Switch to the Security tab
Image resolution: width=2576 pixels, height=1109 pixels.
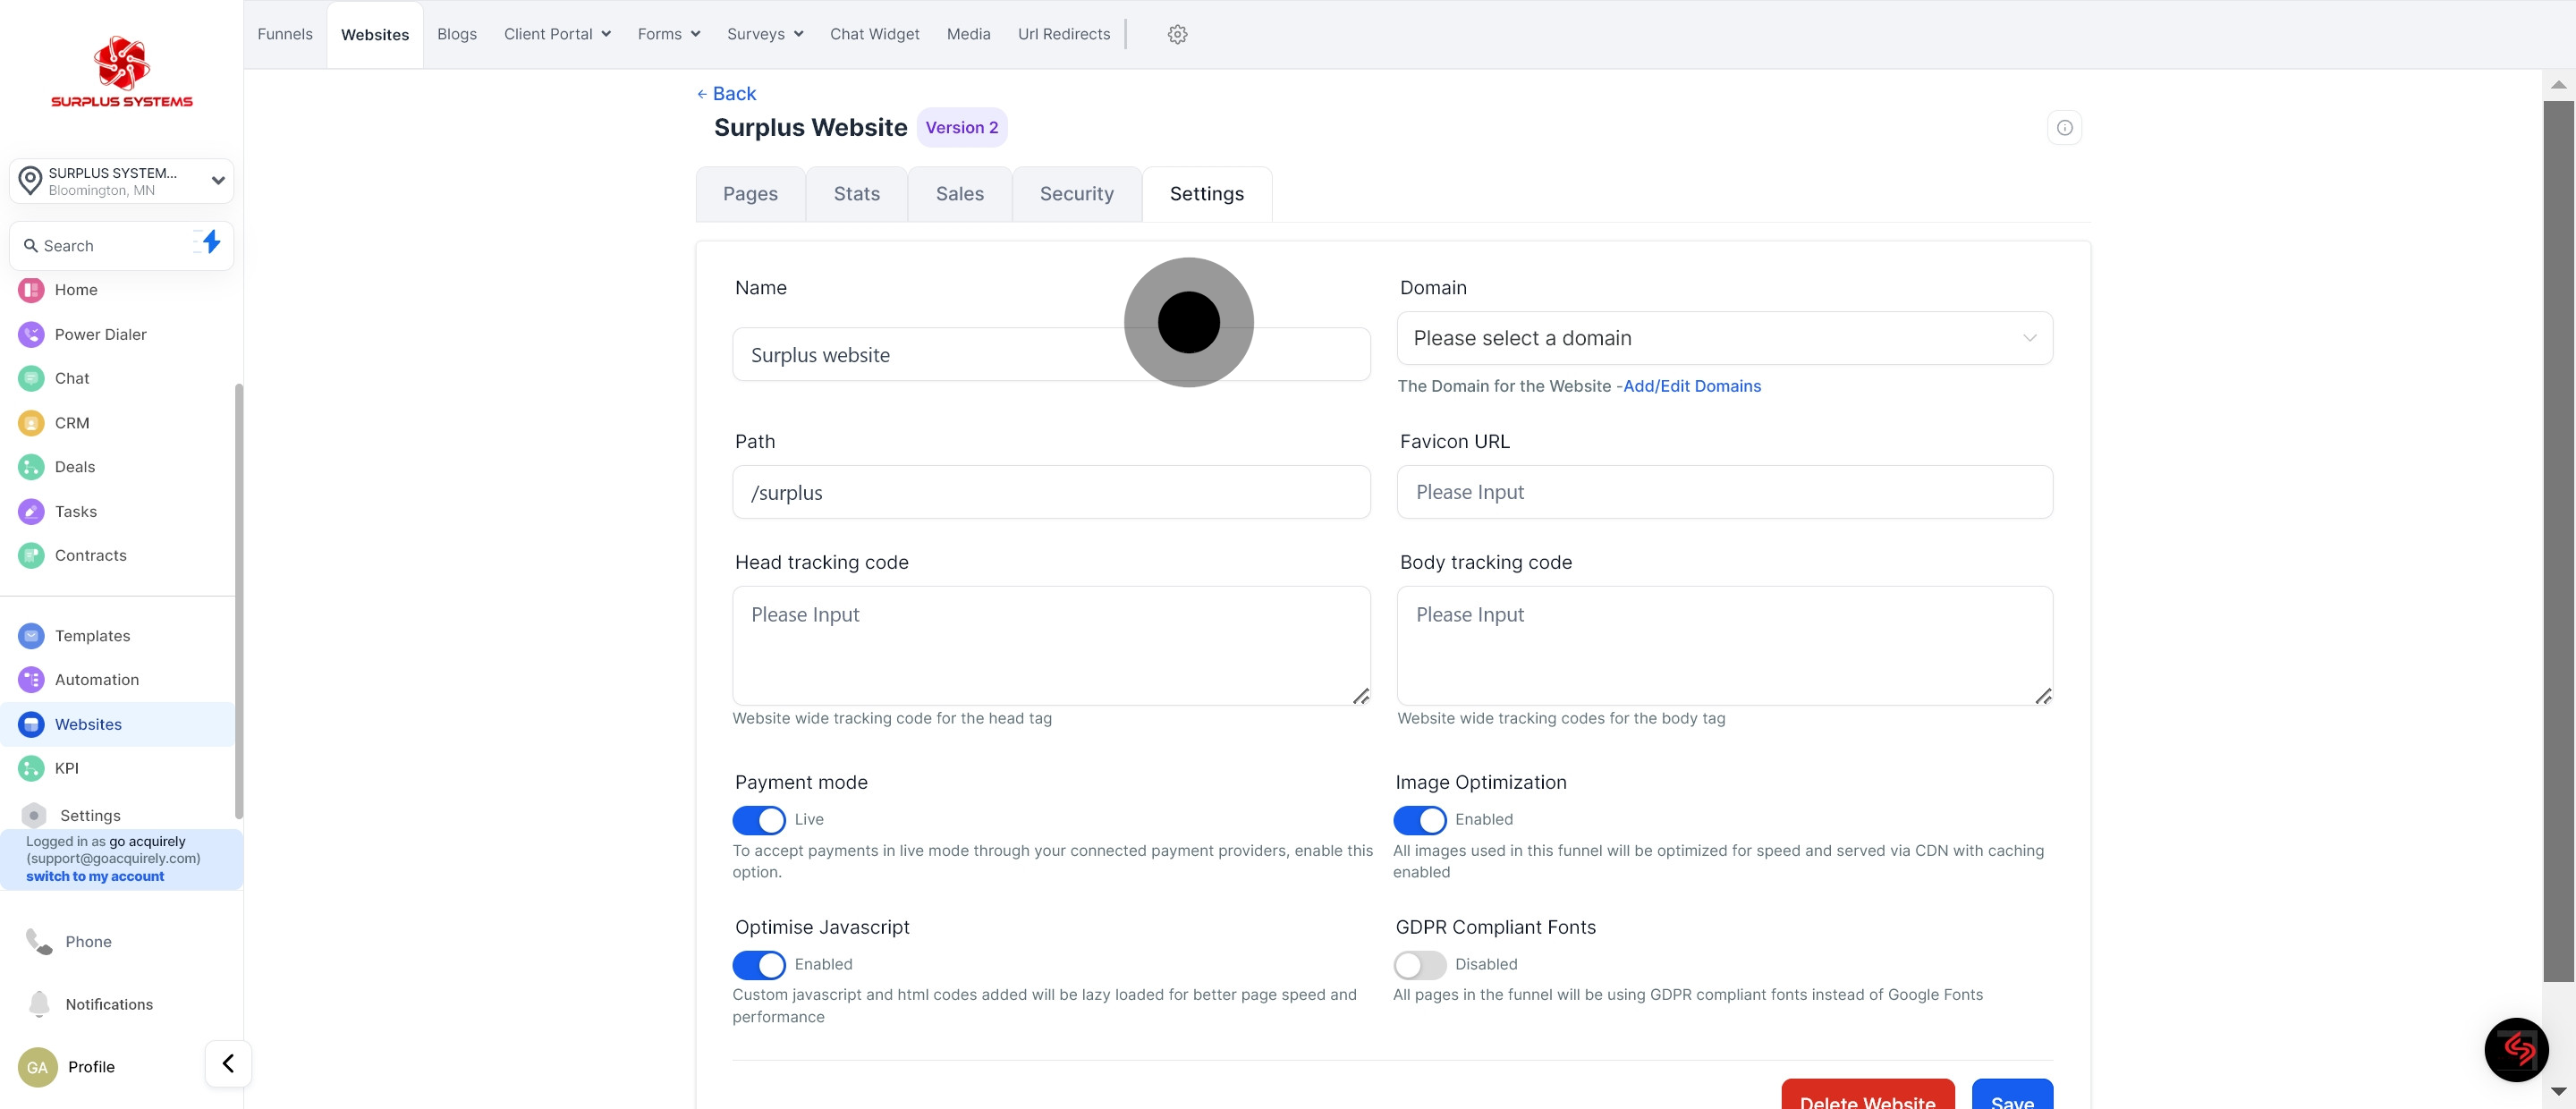click(1076, 194)
